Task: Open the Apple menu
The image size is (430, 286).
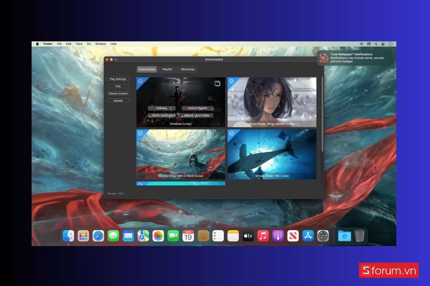Action: click(37, 44)
